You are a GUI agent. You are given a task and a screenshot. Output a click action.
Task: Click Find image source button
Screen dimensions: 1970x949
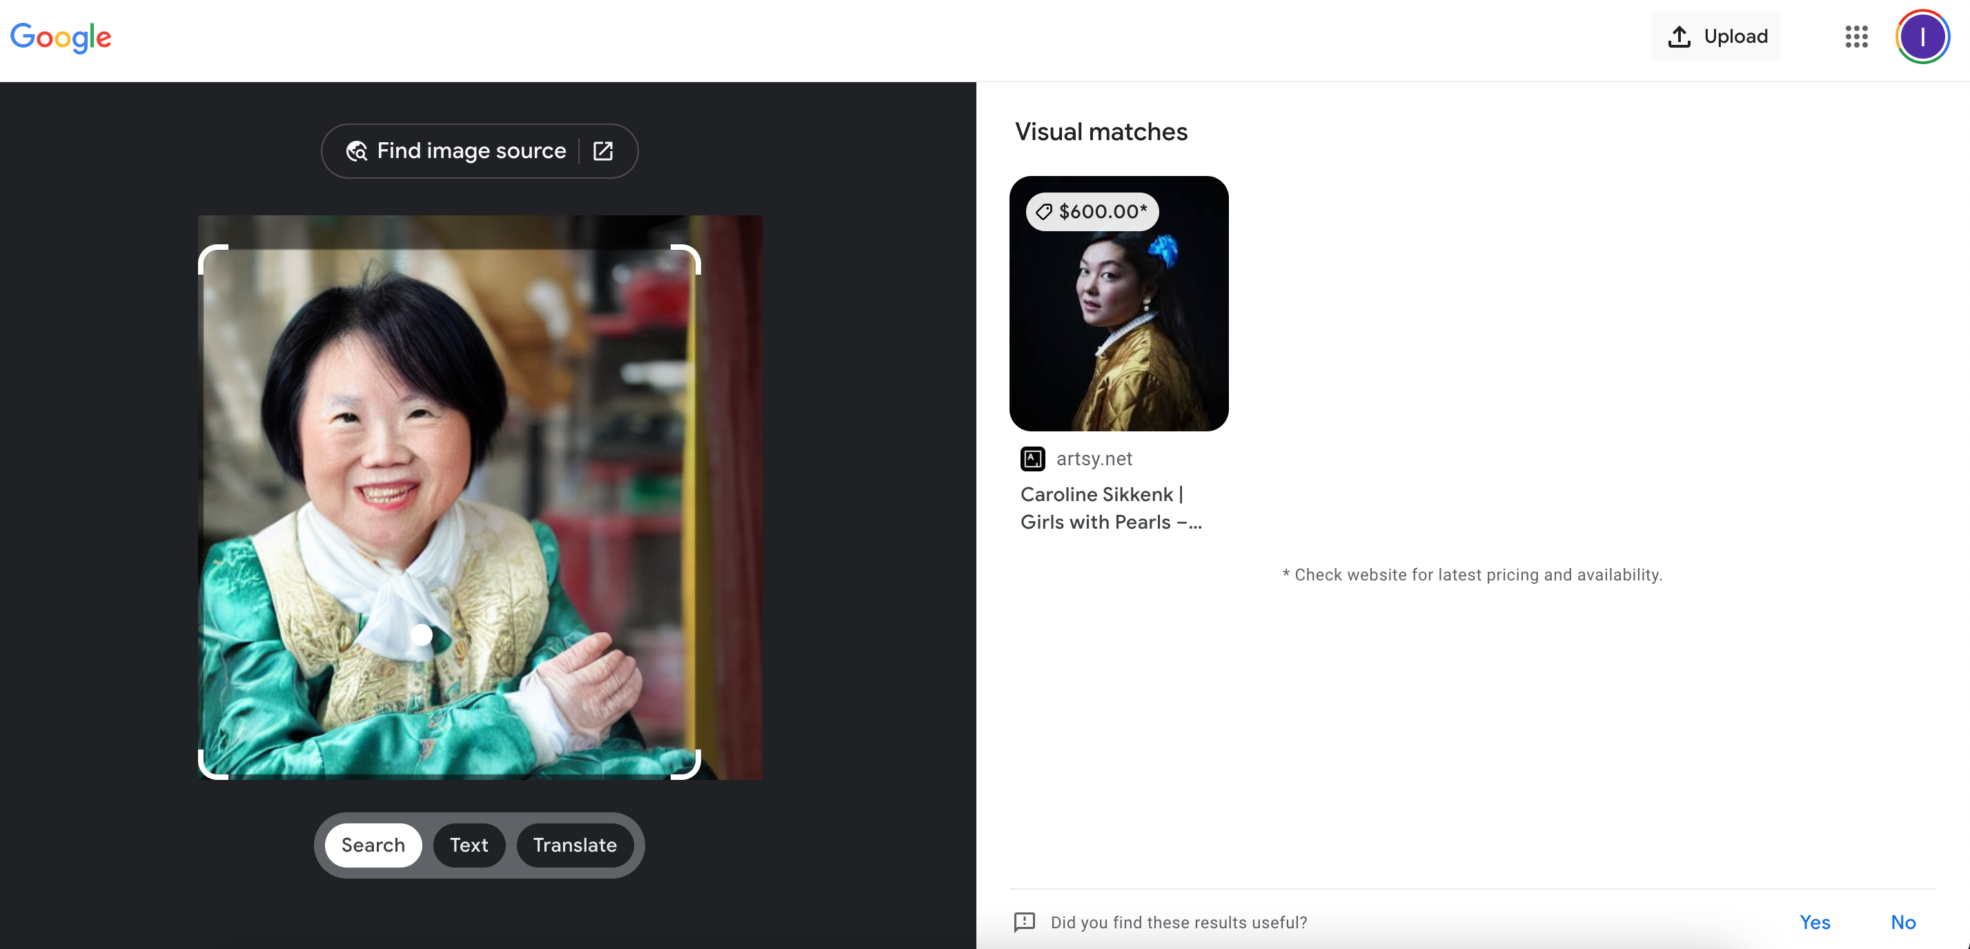coord(480,150)
